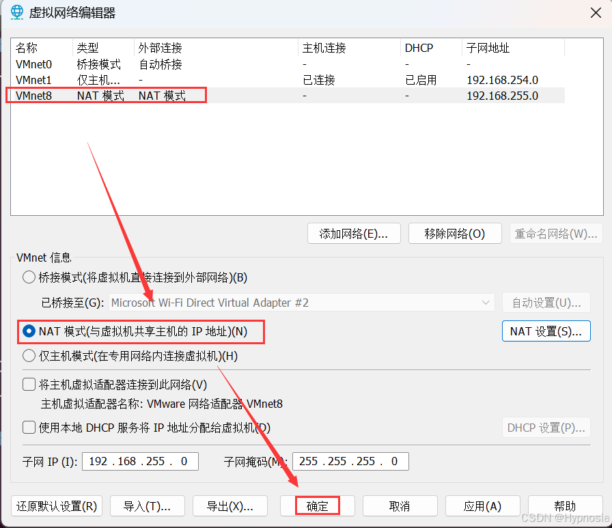Enable 使用本地 DHCP 服务 checkbox
The width and height of the screenshot is (612, 528).
pos(29,428)
